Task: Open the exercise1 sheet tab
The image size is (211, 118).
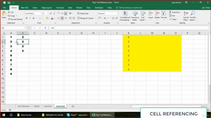Action: coord(48,106)
